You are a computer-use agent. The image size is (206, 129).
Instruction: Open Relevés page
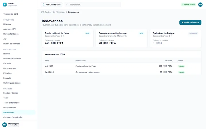tap(7, 54)
